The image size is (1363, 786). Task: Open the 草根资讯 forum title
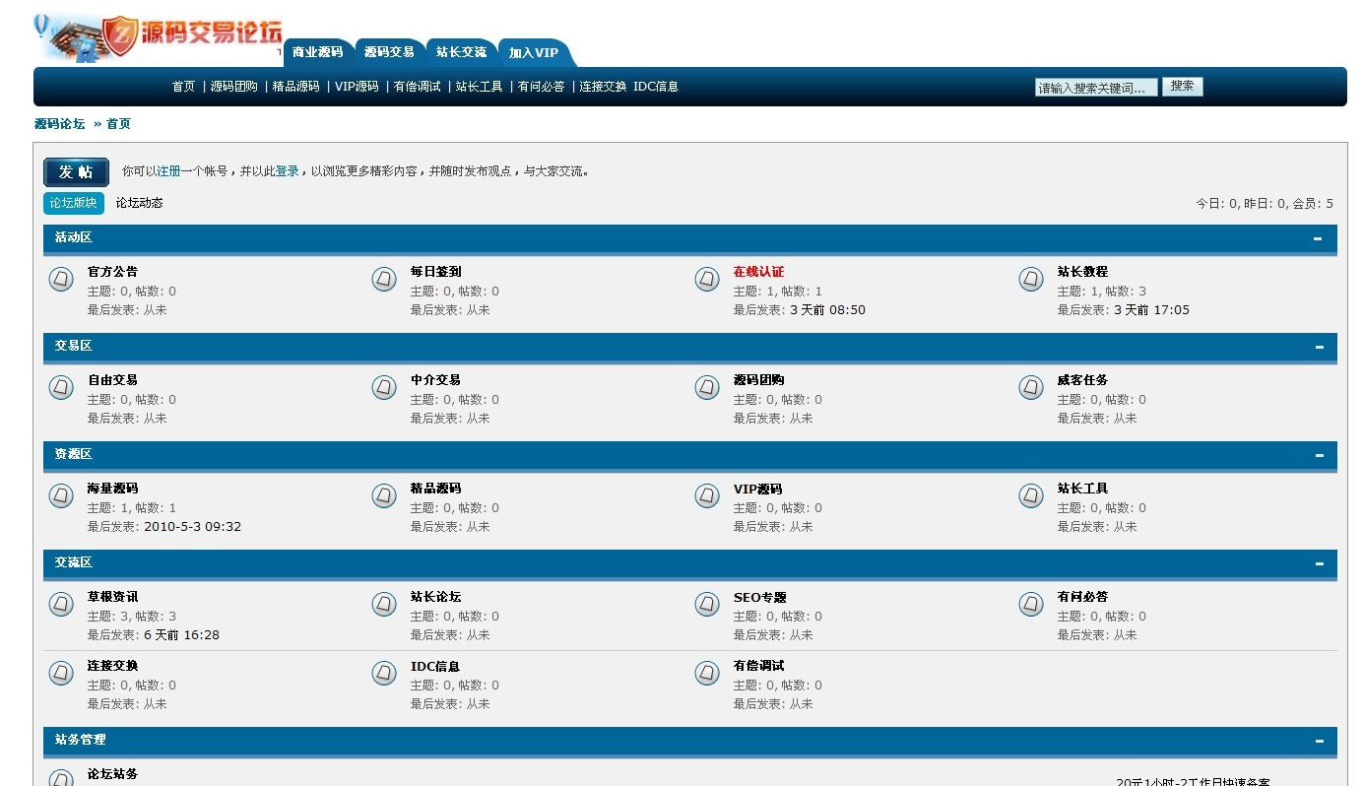coord(112,597)
